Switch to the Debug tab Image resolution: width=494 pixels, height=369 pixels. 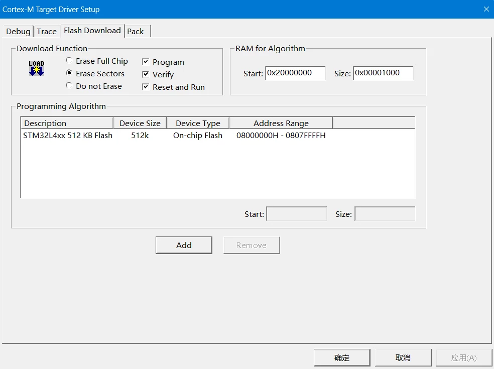(18, 32)
